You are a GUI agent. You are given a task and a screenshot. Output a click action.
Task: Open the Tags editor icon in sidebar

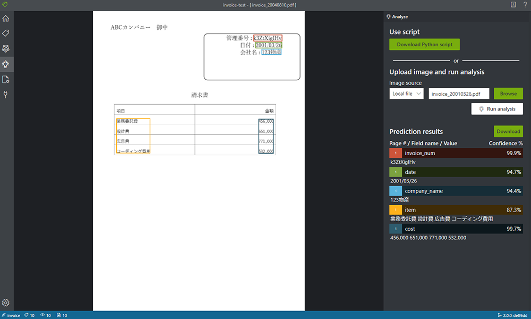pos(6,33)
